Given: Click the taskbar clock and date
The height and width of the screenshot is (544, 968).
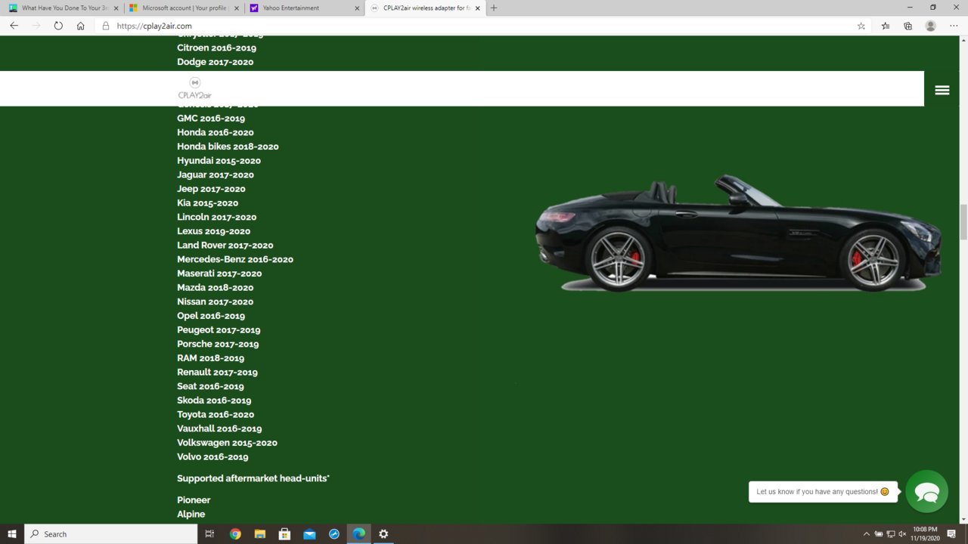Looking at the screenshot, I should tap(926, 533).
